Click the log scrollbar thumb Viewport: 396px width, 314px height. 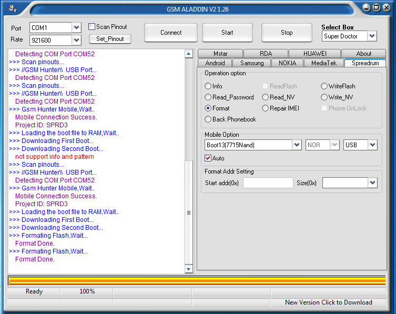tap(188, 212)
